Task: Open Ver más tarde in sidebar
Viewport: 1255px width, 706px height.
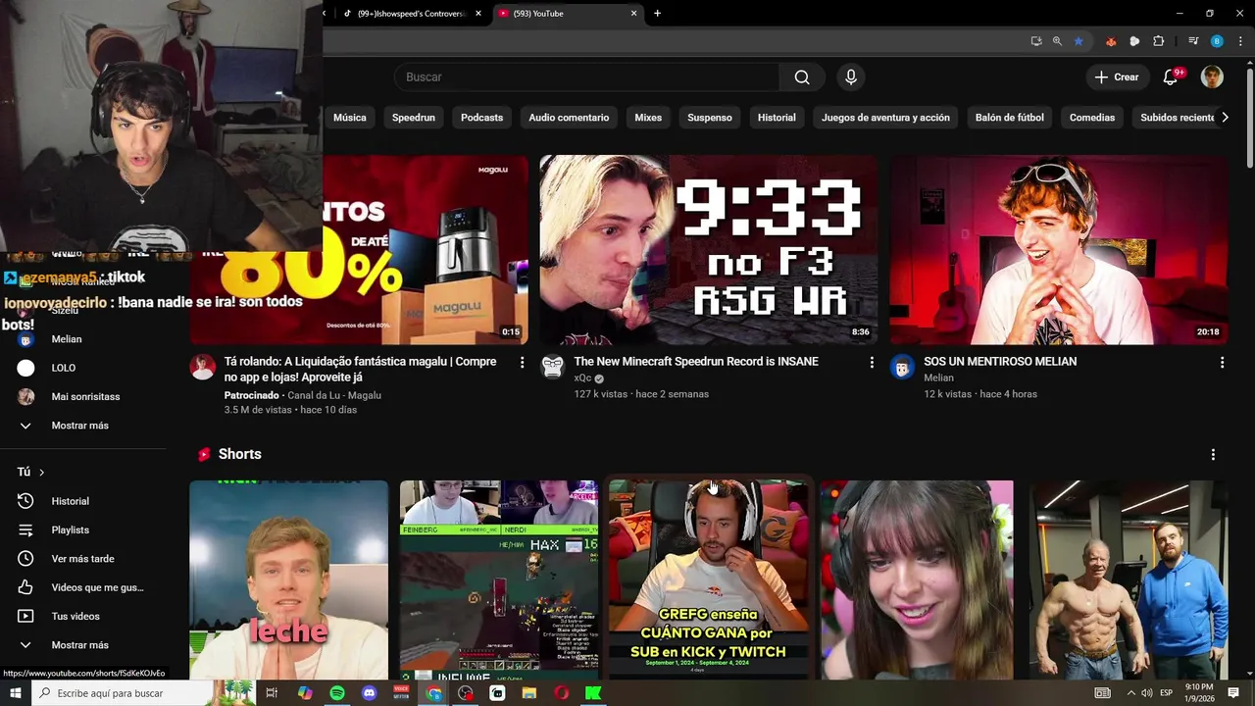Action: [83, 559]
